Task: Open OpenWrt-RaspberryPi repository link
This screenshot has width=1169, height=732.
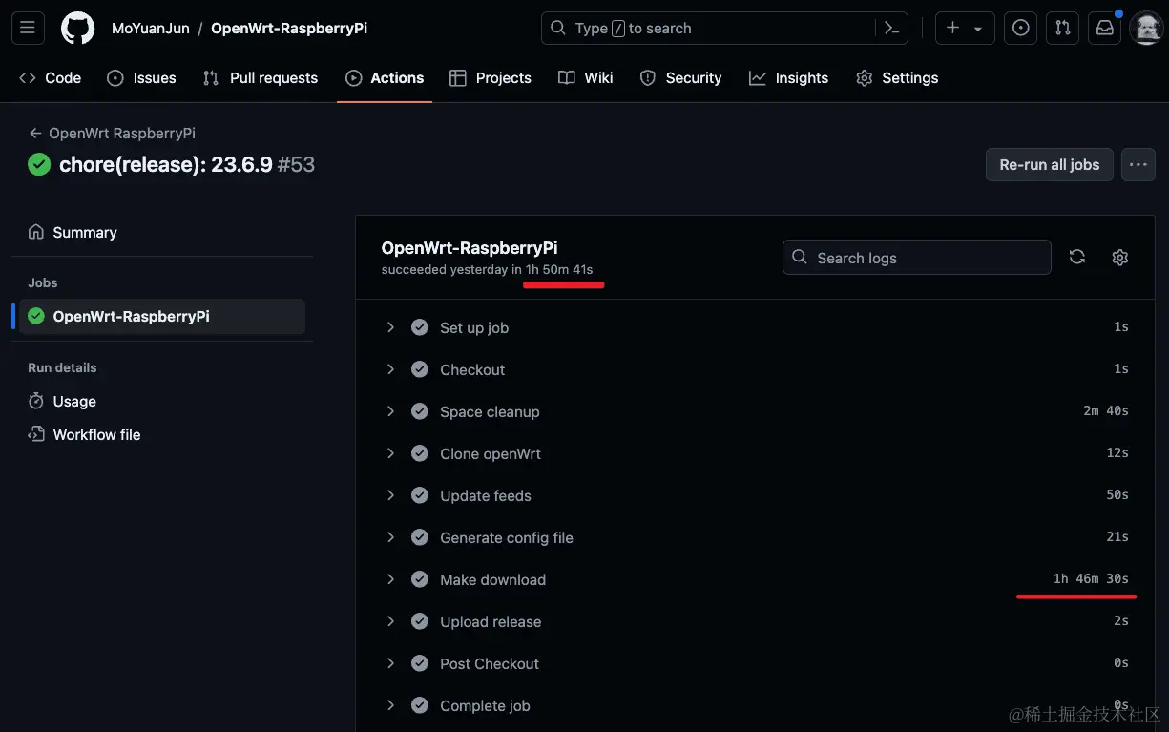Action: click(289, 29)
